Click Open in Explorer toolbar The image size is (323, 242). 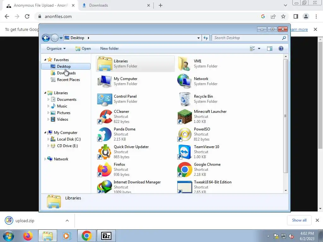click(x=83, y=49)
